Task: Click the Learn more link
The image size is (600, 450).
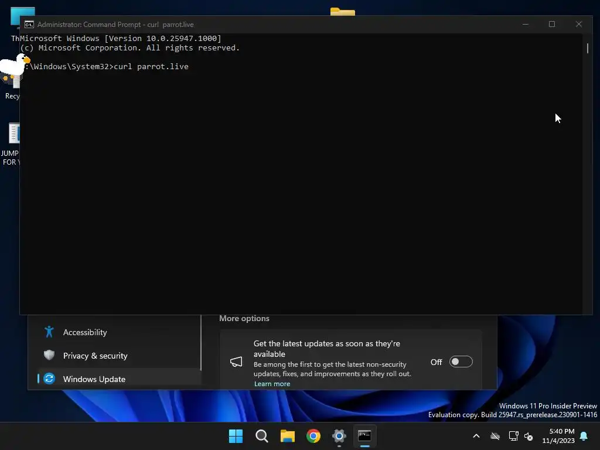Action: point(272,384)
